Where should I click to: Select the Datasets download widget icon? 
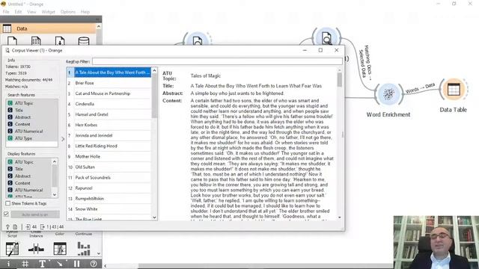pyautogui.click(x=60, y=41)
